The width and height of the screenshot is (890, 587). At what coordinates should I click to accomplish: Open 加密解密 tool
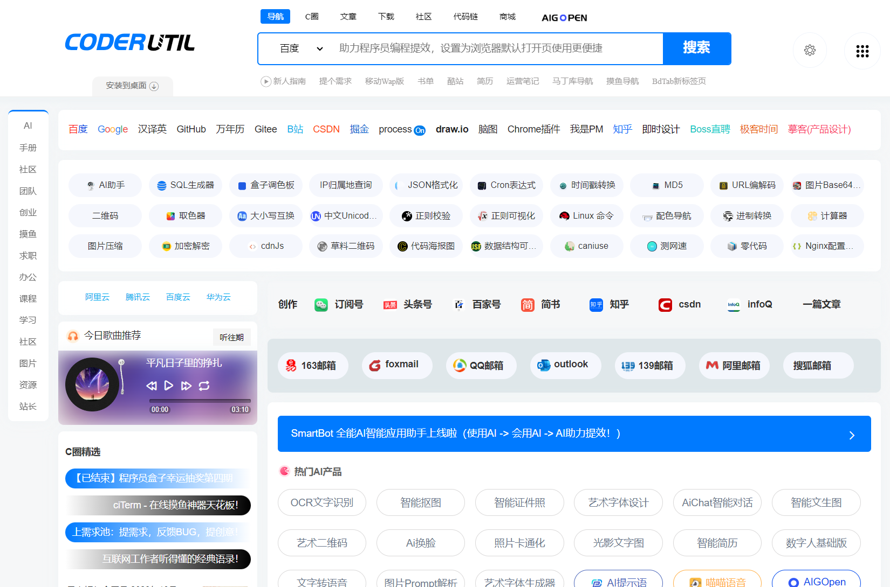click(186, 246)
